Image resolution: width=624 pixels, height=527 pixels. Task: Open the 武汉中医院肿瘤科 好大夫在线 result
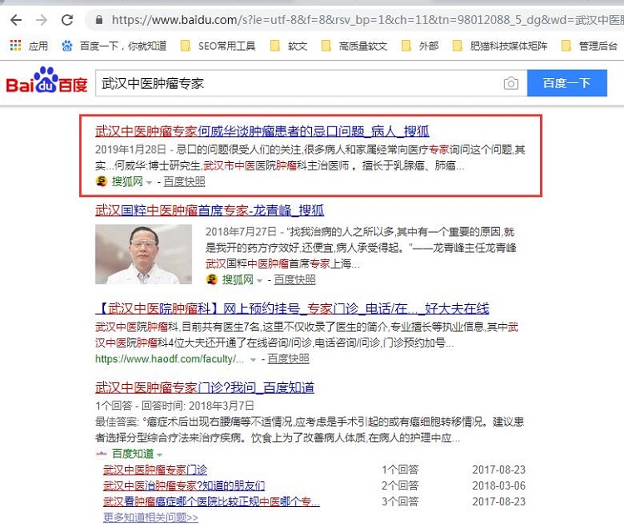(x=293, y=308)
